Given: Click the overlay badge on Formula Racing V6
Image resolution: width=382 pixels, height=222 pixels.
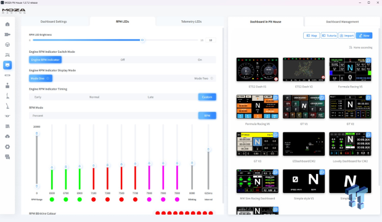Looking at the screenshot, I should tap(275, 98).
